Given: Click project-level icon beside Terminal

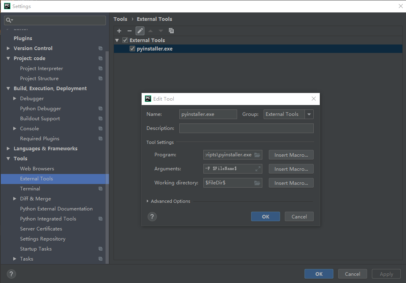Looking at the screenshot, I should [100, 188].
